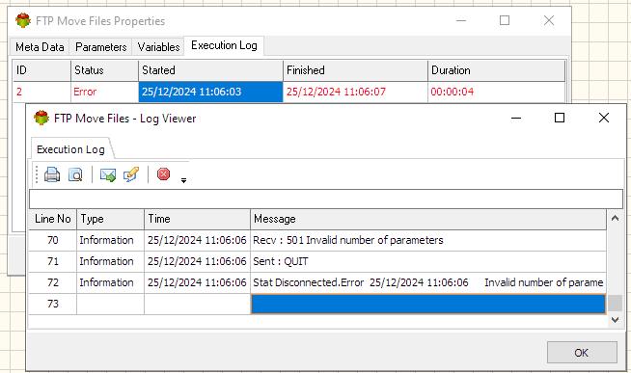Select the 'Error' status cell
Image resolution: width=631 pixels, height=373 pixels.
pyautogui.click(x=104, y=92)
